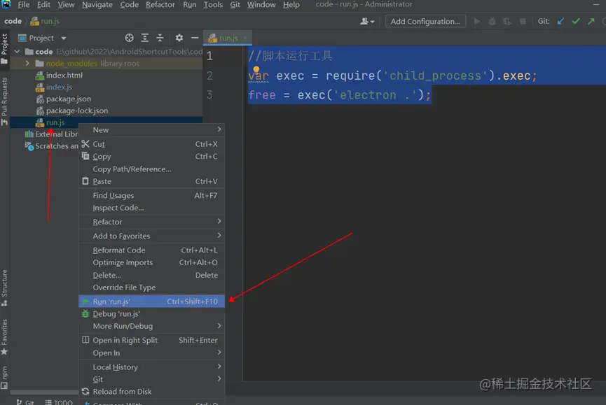Click the Run toolbar play icon

tap(477, 21)
